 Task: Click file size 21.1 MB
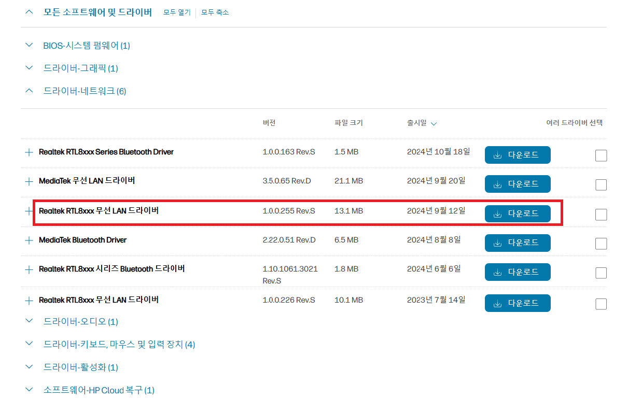coord(349,181)
